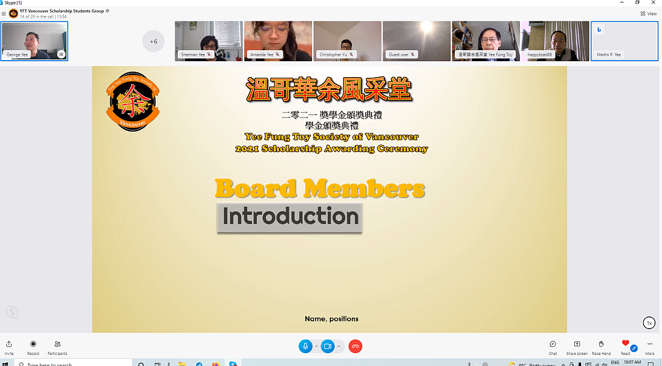This screenshot has width=662, height=366.
Task: Expand the camera video options chevron
Action: (x=339, y=346)
